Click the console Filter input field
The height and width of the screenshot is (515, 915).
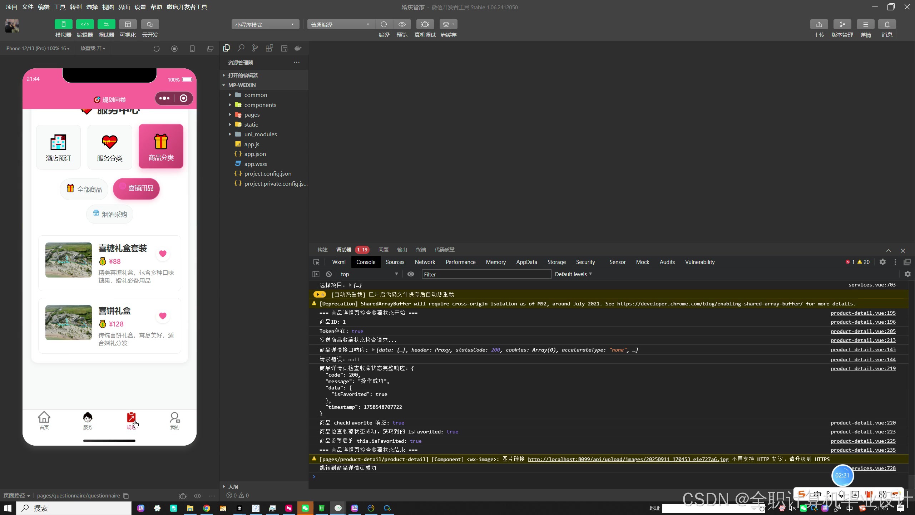tap(486, 274)
